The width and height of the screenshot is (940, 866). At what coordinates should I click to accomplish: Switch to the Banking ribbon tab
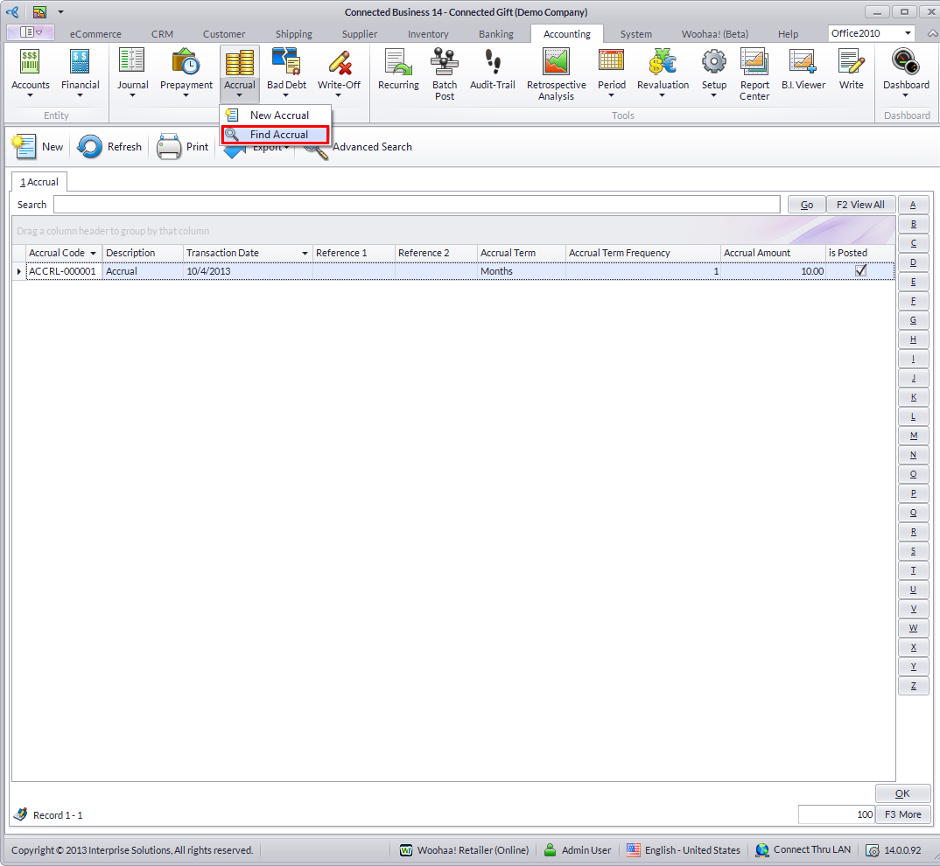(495, 34)
